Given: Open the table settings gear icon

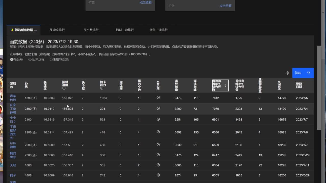Looking at the screenshot, I should click(x=287, y=73).
